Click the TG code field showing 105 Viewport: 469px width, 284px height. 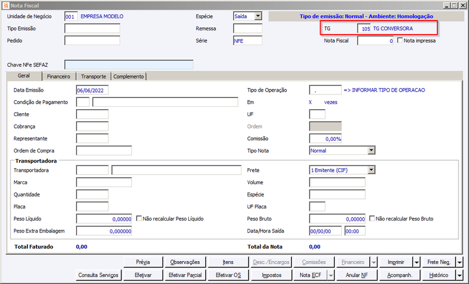[x=364, y=28]
